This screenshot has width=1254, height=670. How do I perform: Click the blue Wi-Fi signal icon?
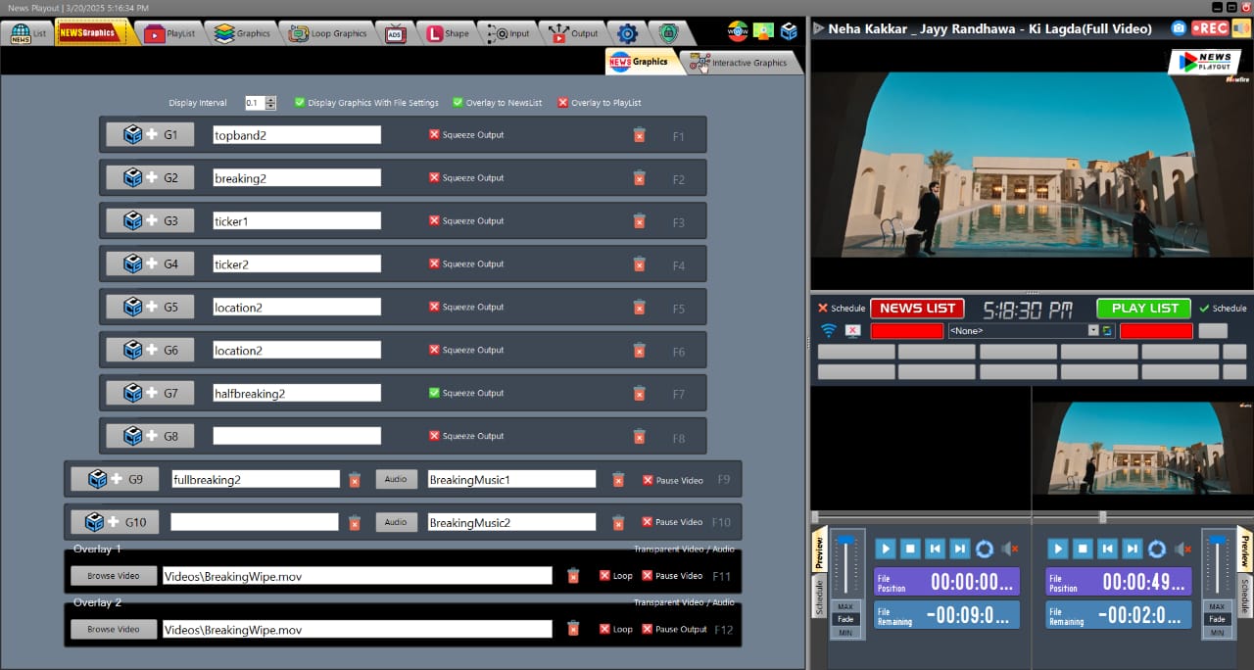click(829, 331)
